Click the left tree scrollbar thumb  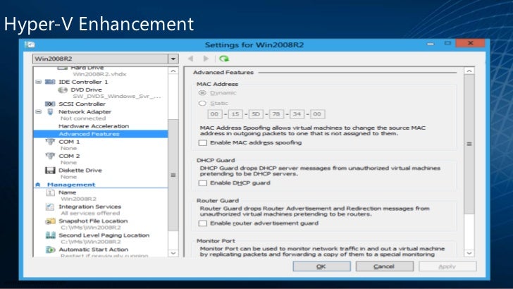pyautogui.click(x=173, y=175)
